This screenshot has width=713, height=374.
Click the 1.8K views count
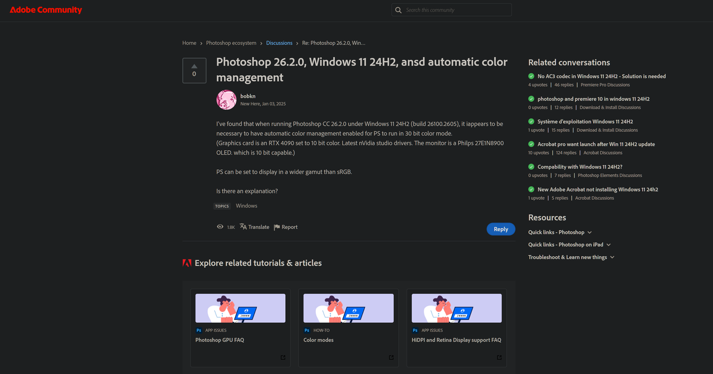click(231, 228)
